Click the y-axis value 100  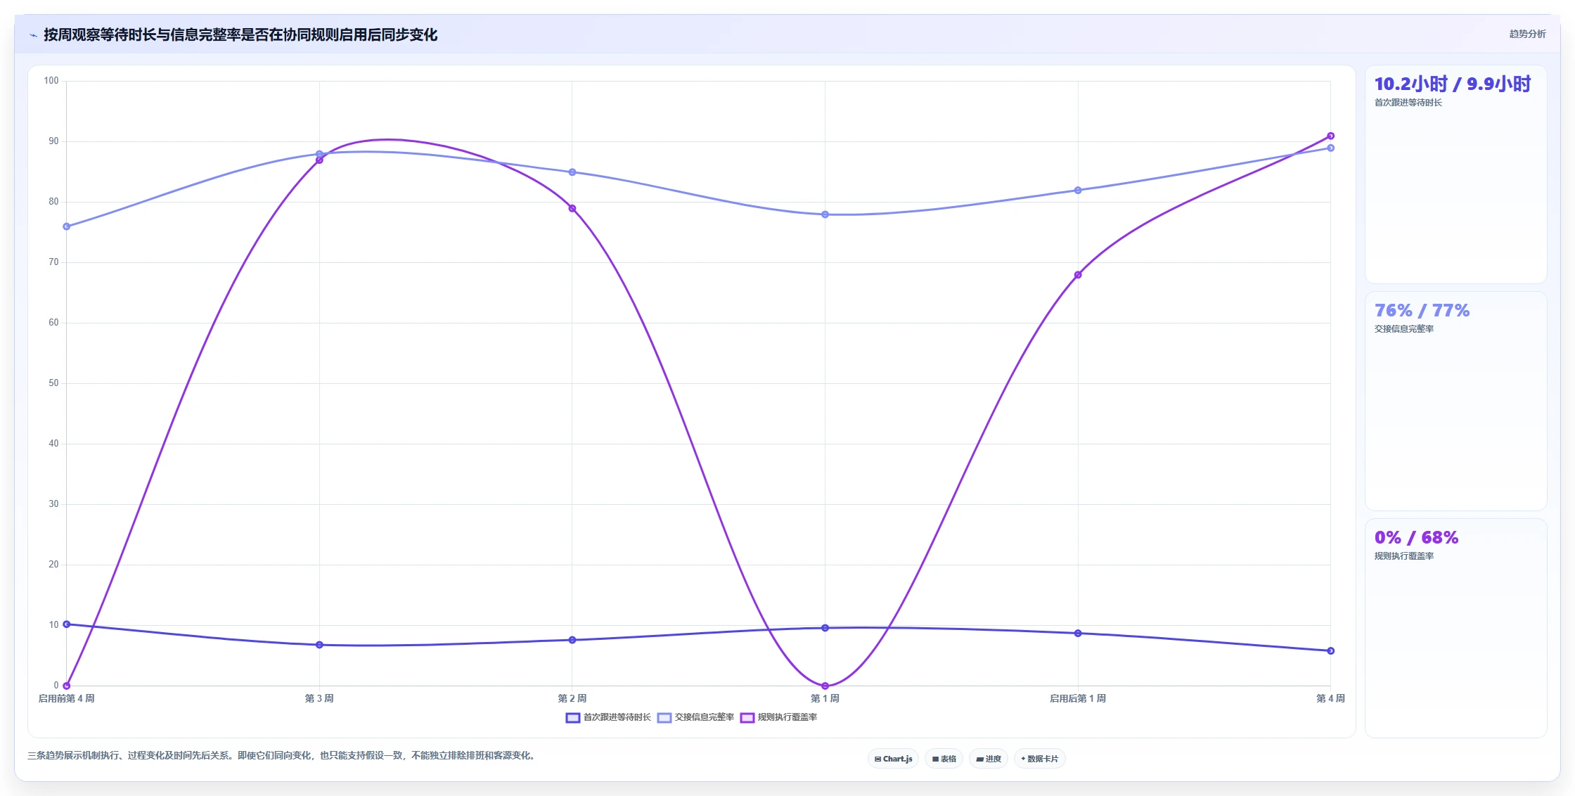[51, 81]
